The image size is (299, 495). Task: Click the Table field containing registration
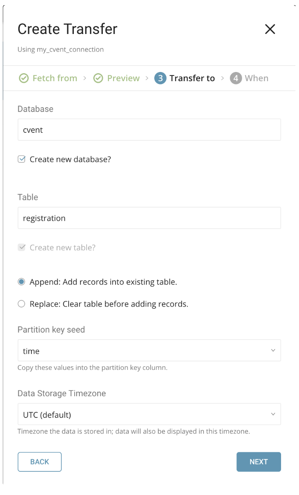click(149, 218)
